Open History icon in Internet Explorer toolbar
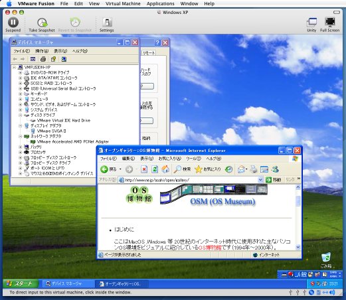This screenshot has width=346, height=300. pos(228,169)
